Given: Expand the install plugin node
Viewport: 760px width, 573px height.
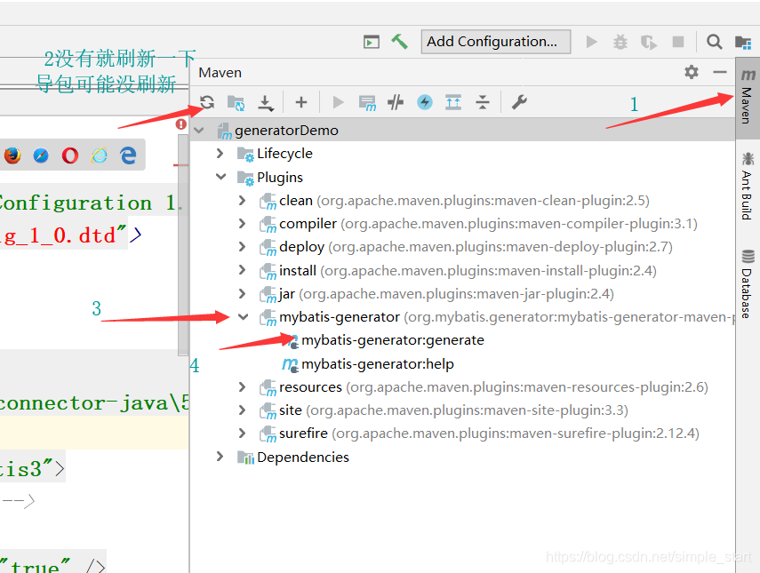Looking at the screenshot, I should [243, 270].
